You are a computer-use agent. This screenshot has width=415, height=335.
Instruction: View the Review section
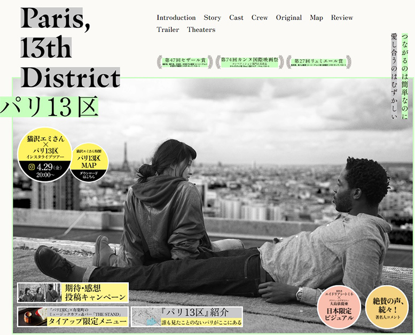point(342,18)
